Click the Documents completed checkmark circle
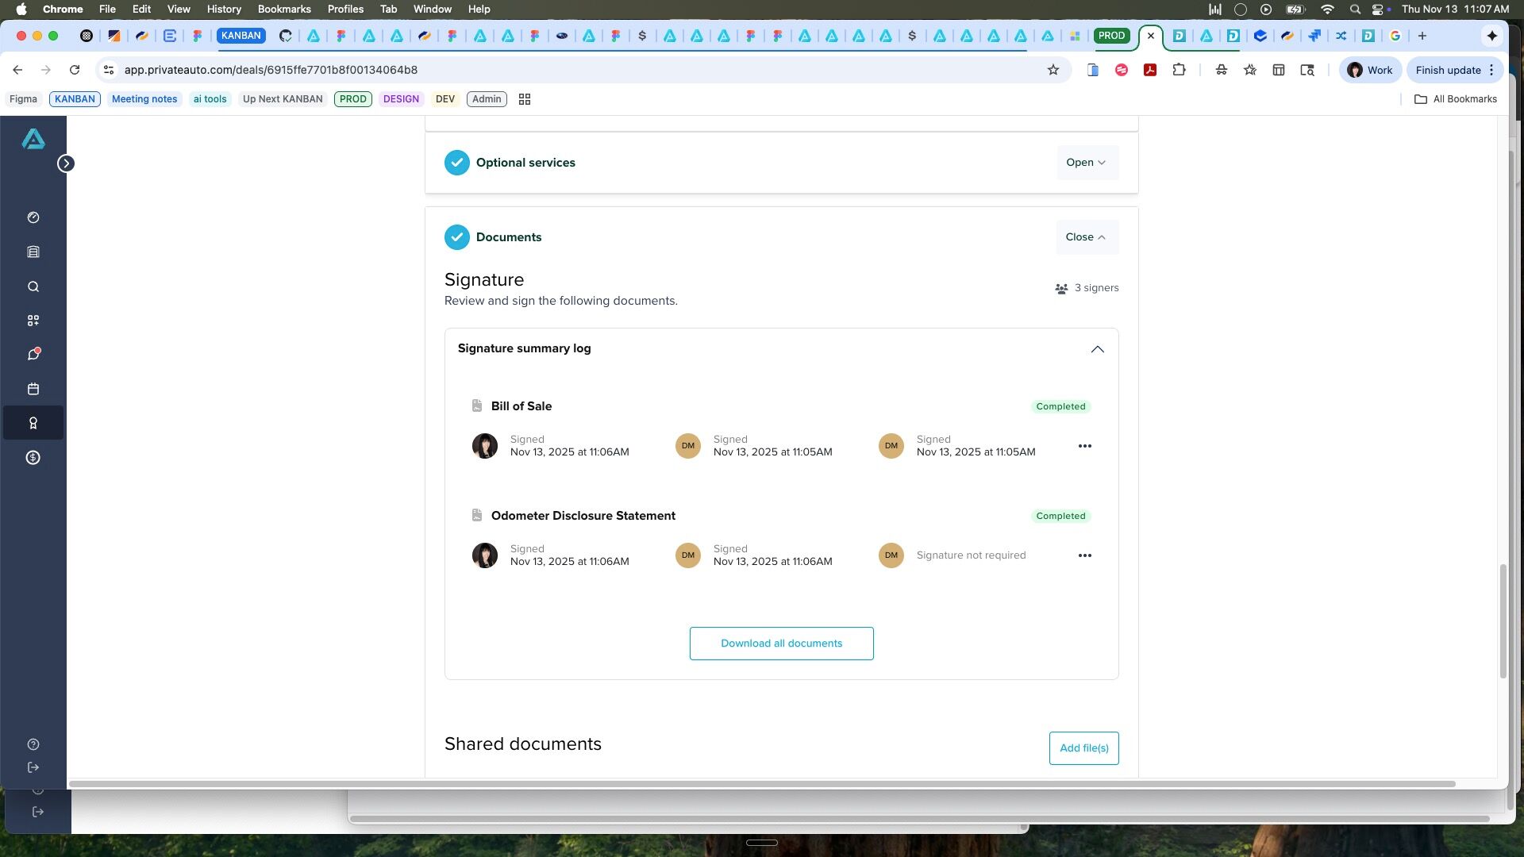The image size is (1524, 857). (456, 237)
